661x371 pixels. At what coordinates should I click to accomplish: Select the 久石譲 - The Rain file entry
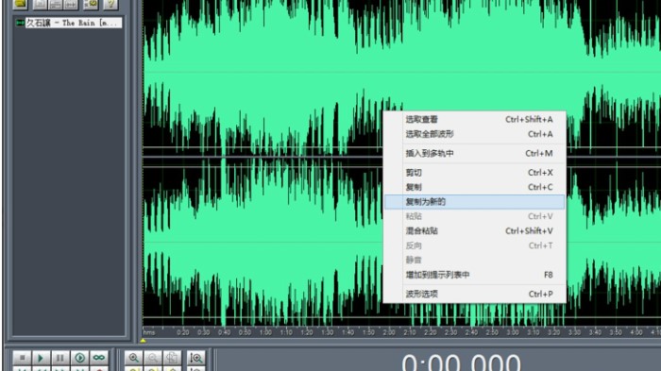(74, 23)
